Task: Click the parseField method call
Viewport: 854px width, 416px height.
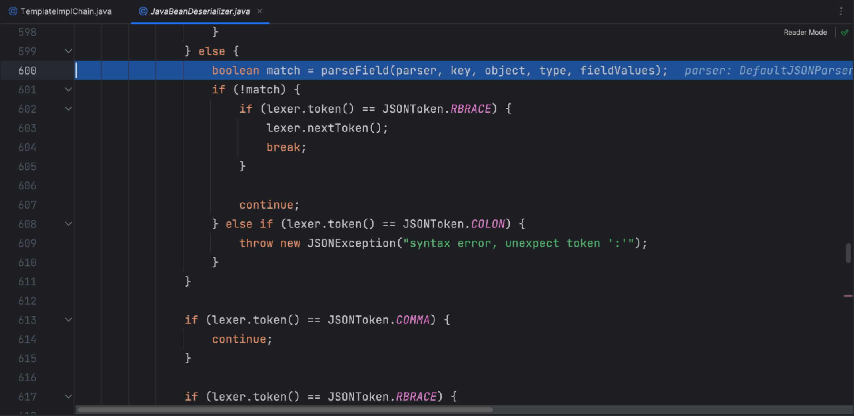Action: 355,71
